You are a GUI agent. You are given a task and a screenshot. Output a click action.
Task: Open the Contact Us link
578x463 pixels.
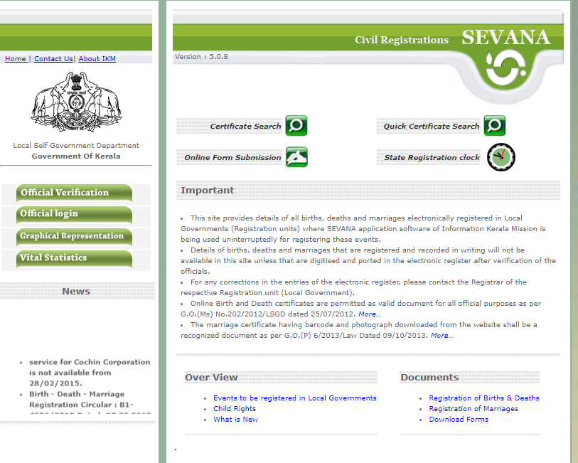point(53,58)
